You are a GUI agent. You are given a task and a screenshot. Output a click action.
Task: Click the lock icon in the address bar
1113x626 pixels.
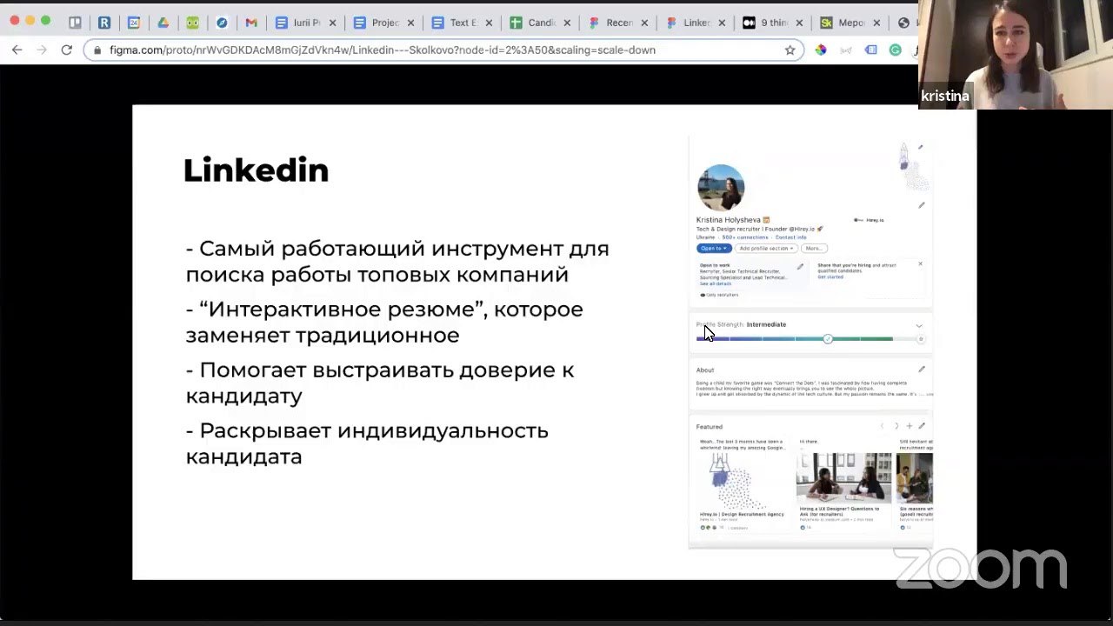[98, 50]
